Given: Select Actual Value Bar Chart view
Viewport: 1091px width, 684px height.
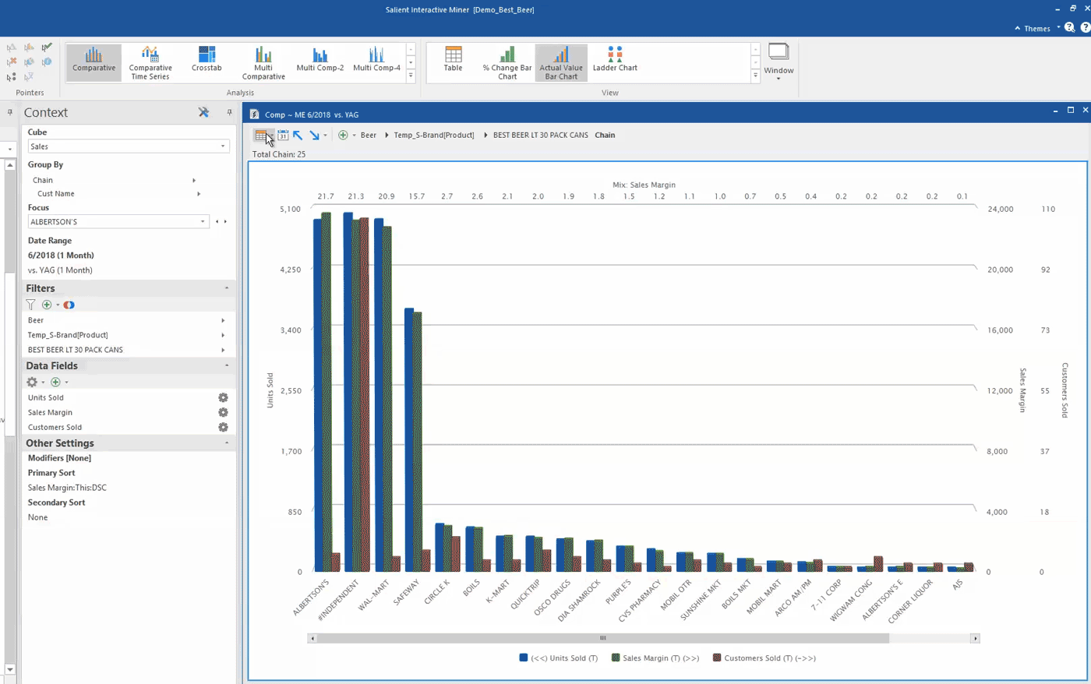Looking at the screenshot, I should point(561,62).
